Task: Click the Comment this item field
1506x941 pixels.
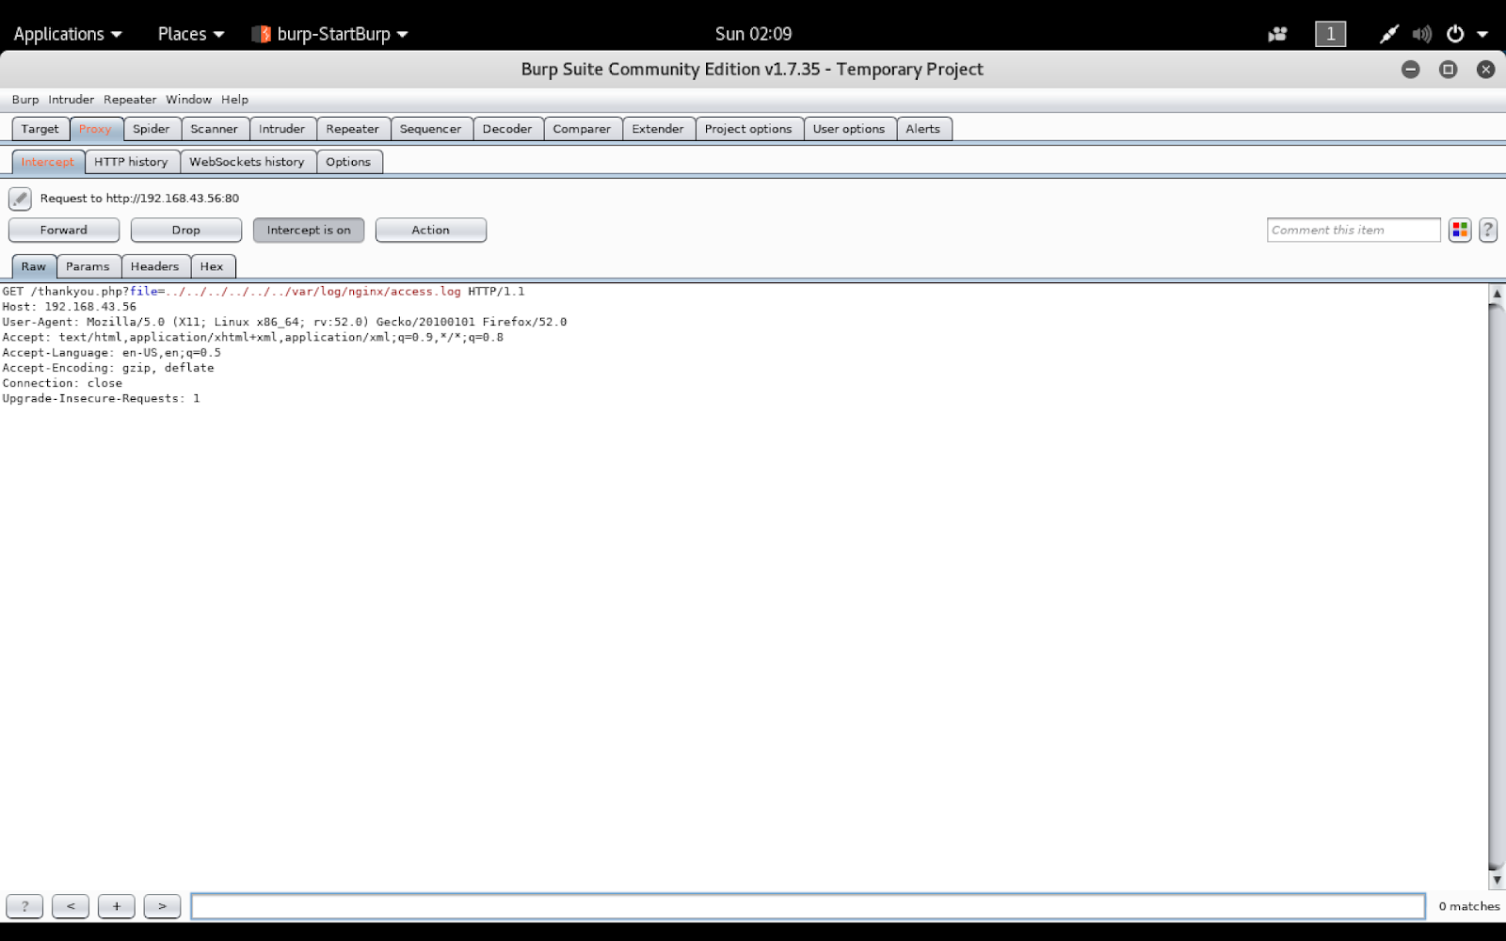Action: tap(1354, 230)
